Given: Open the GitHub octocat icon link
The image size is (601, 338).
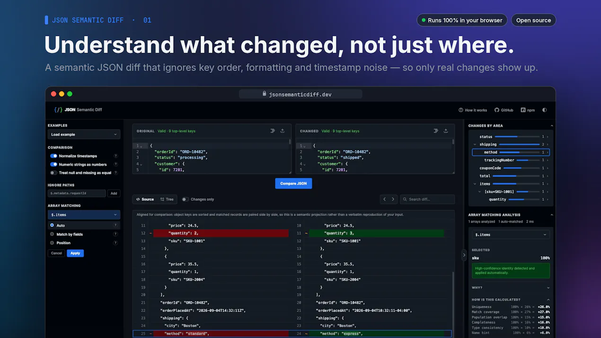Looking at the screenshot, I should coord(497,110).
